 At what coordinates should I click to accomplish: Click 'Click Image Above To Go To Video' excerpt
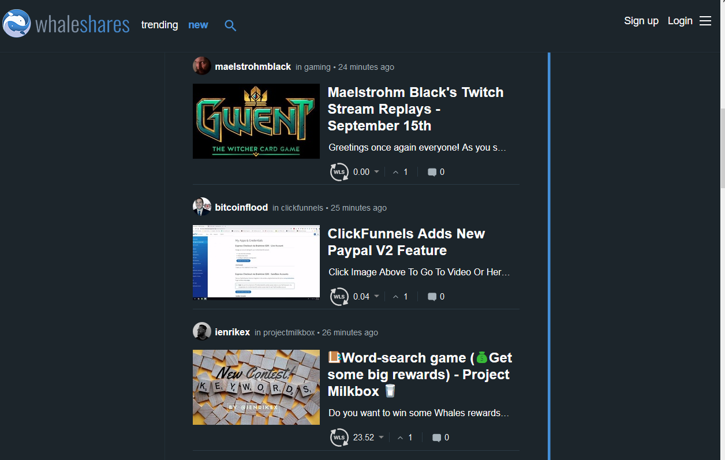coord(419,272)
